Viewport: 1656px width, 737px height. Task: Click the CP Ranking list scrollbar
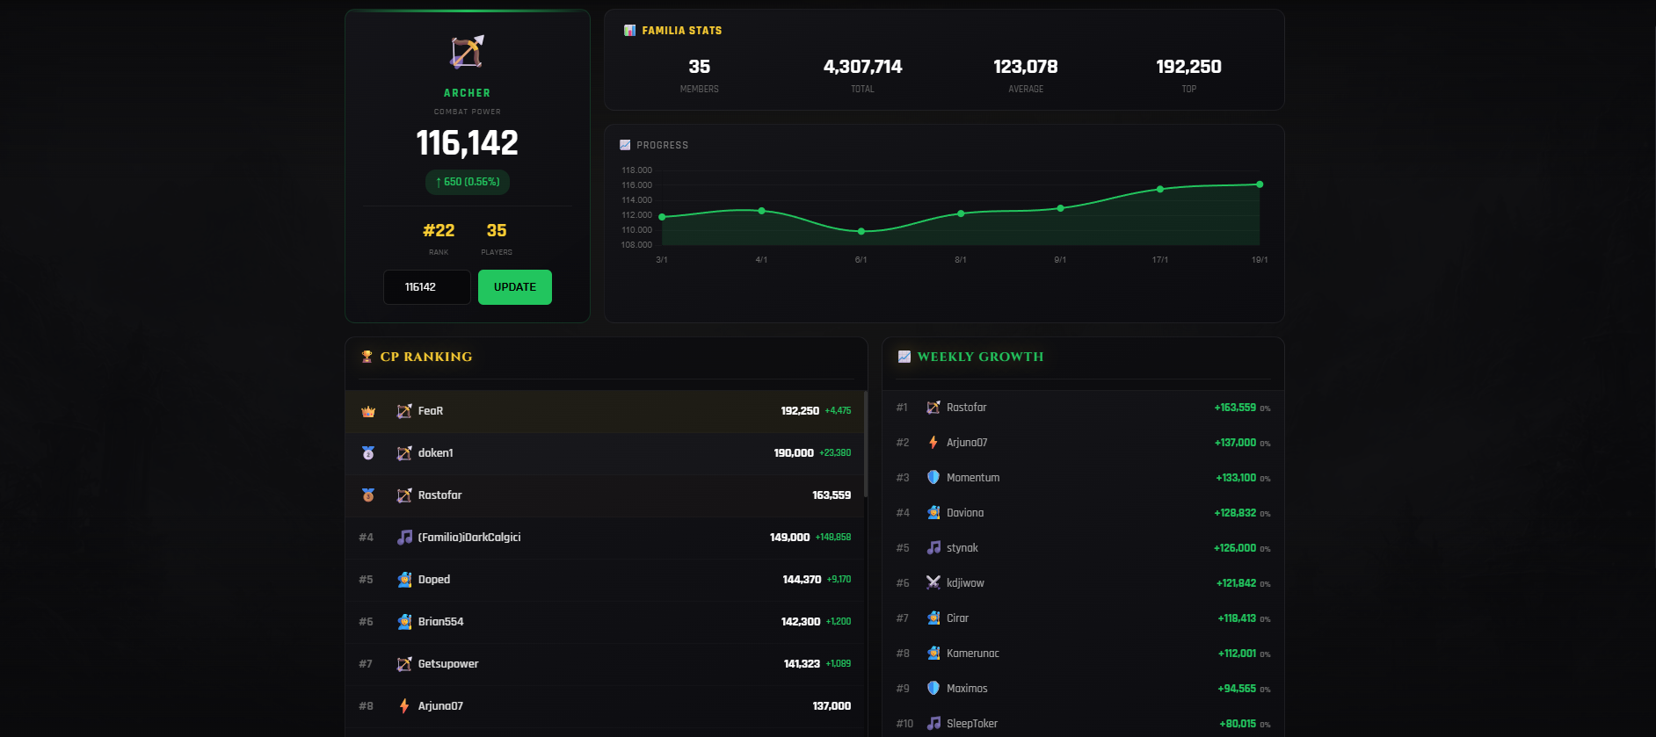[866, 444]
